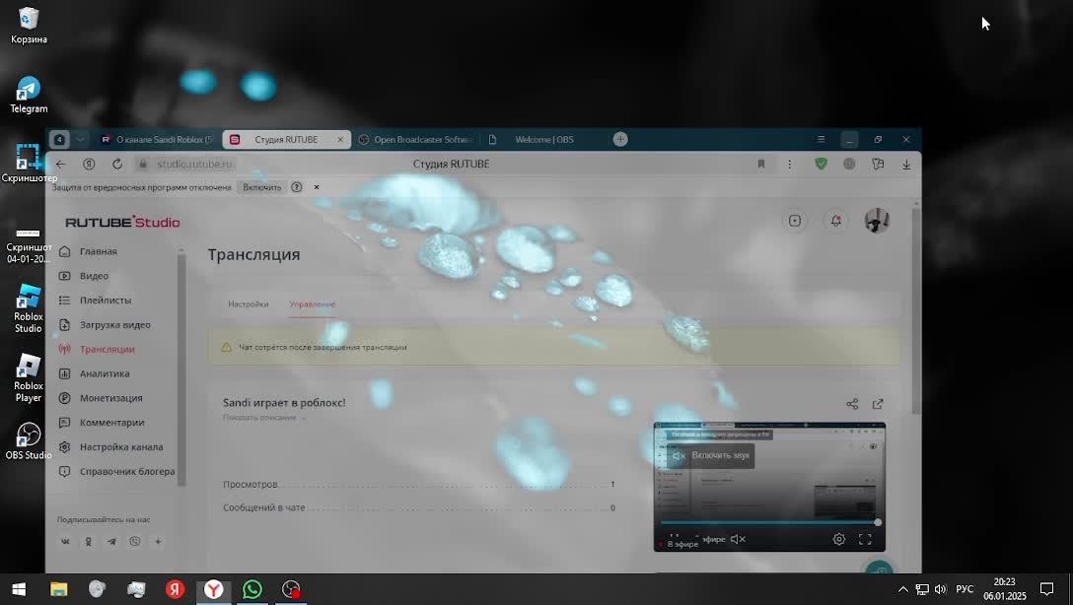
Task: Bookmark this page in the address bar
Action: (x=761, y=165)
